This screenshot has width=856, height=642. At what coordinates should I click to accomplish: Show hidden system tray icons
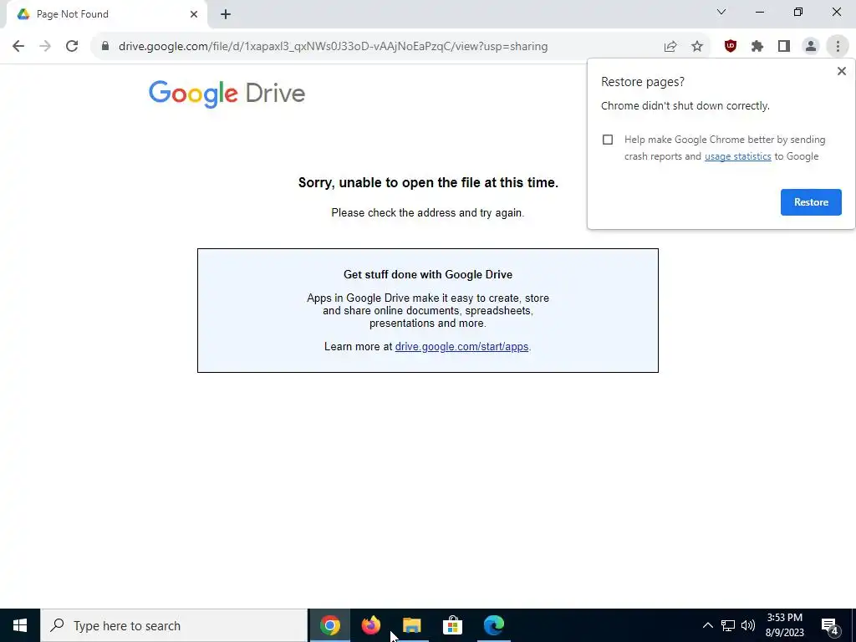pos(707,625)
